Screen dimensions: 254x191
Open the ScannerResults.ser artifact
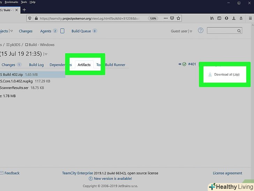tap(14, 88)
